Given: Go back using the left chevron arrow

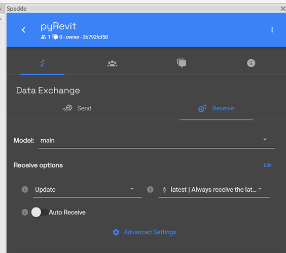Looking at the screenshot, I should click(23, 30).
